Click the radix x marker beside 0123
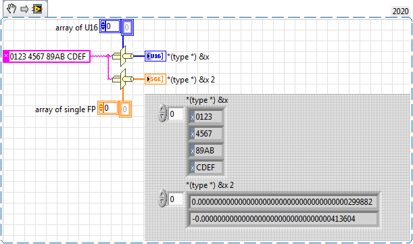Viewport: 413px width, 244px height. pos(193,117)
